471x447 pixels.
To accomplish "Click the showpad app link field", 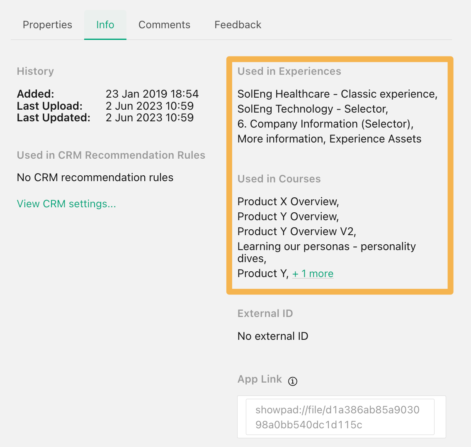I will 340,417.
